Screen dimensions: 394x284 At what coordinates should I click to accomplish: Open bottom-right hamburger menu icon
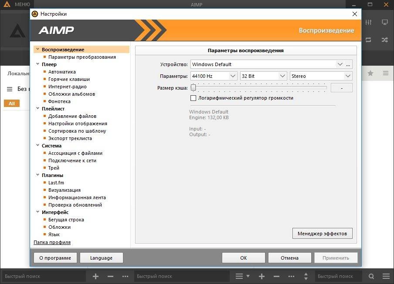coord(386,277)
